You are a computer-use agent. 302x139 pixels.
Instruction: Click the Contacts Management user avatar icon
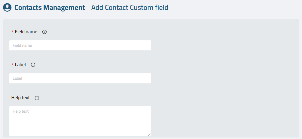pyautogui.click(x=7, y=7)
